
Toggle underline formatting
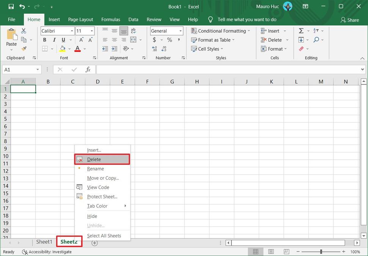63,39
